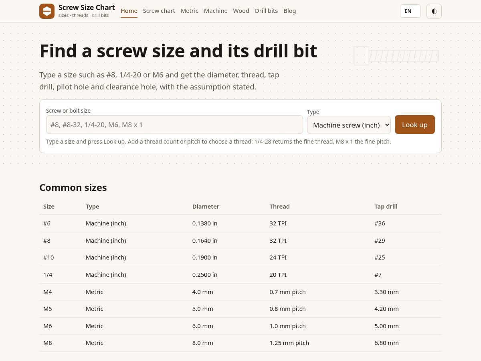Click the Type cell in the #6 row
This screenshot has width=481, height=361.
click(106, 223)
